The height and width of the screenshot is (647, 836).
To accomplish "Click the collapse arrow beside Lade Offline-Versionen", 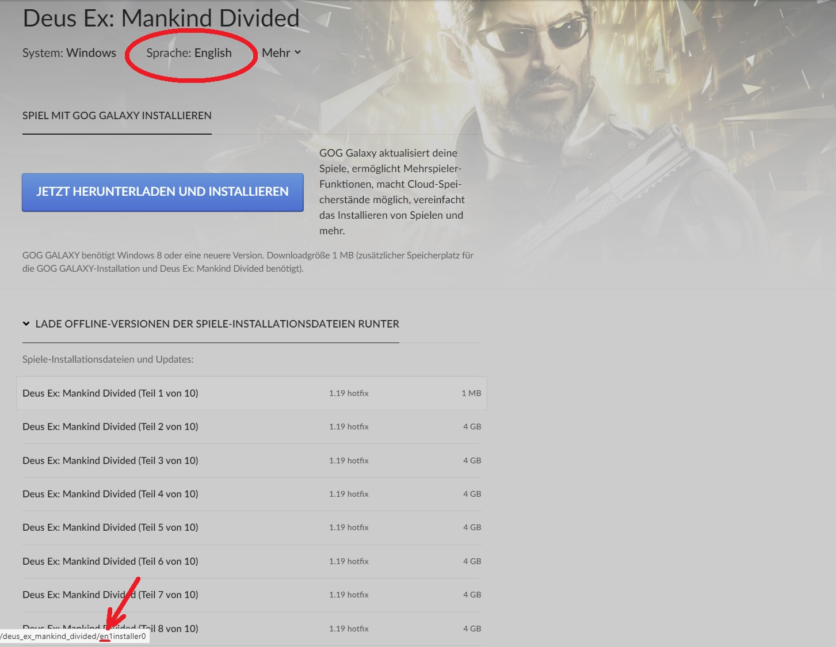I will (x=26, y=324).
